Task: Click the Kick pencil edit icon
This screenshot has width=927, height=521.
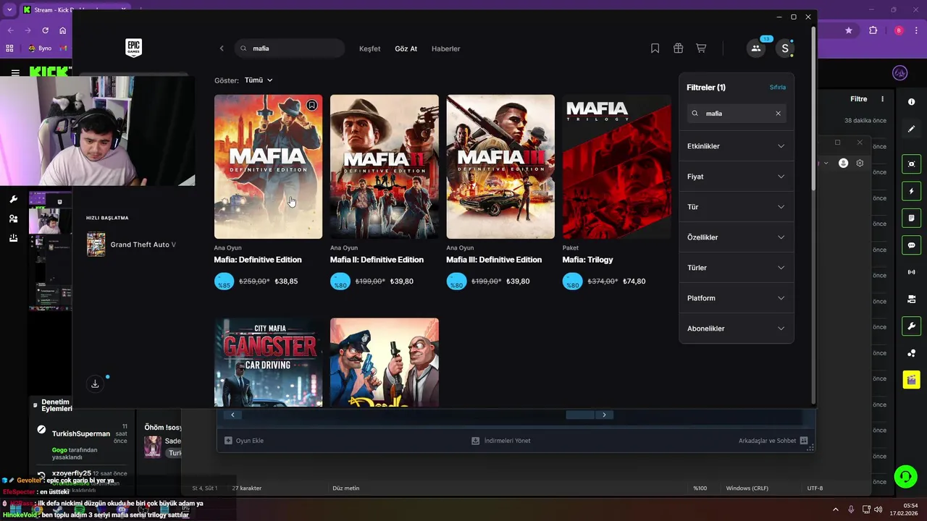Action: pyautogui.click(x=911, y=129)
